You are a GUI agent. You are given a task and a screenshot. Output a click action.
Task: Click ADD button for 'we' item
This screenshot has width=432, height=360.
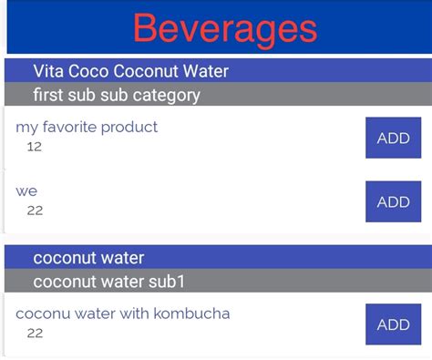click(x=393, y=201)
